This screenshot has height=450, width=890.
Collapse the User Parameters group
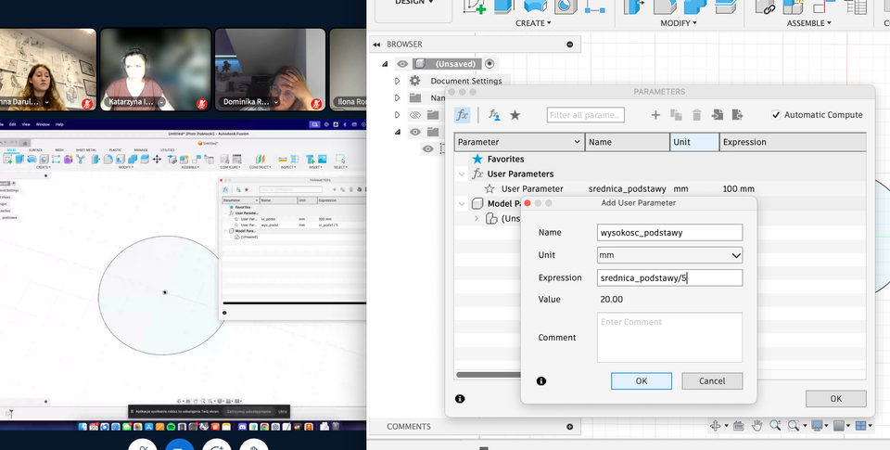tap(462, 174)
